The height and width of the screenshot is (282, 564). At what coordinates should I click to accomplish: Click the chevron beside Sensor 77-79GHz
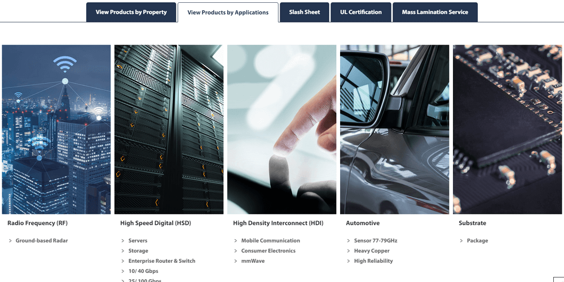point(349,241)
